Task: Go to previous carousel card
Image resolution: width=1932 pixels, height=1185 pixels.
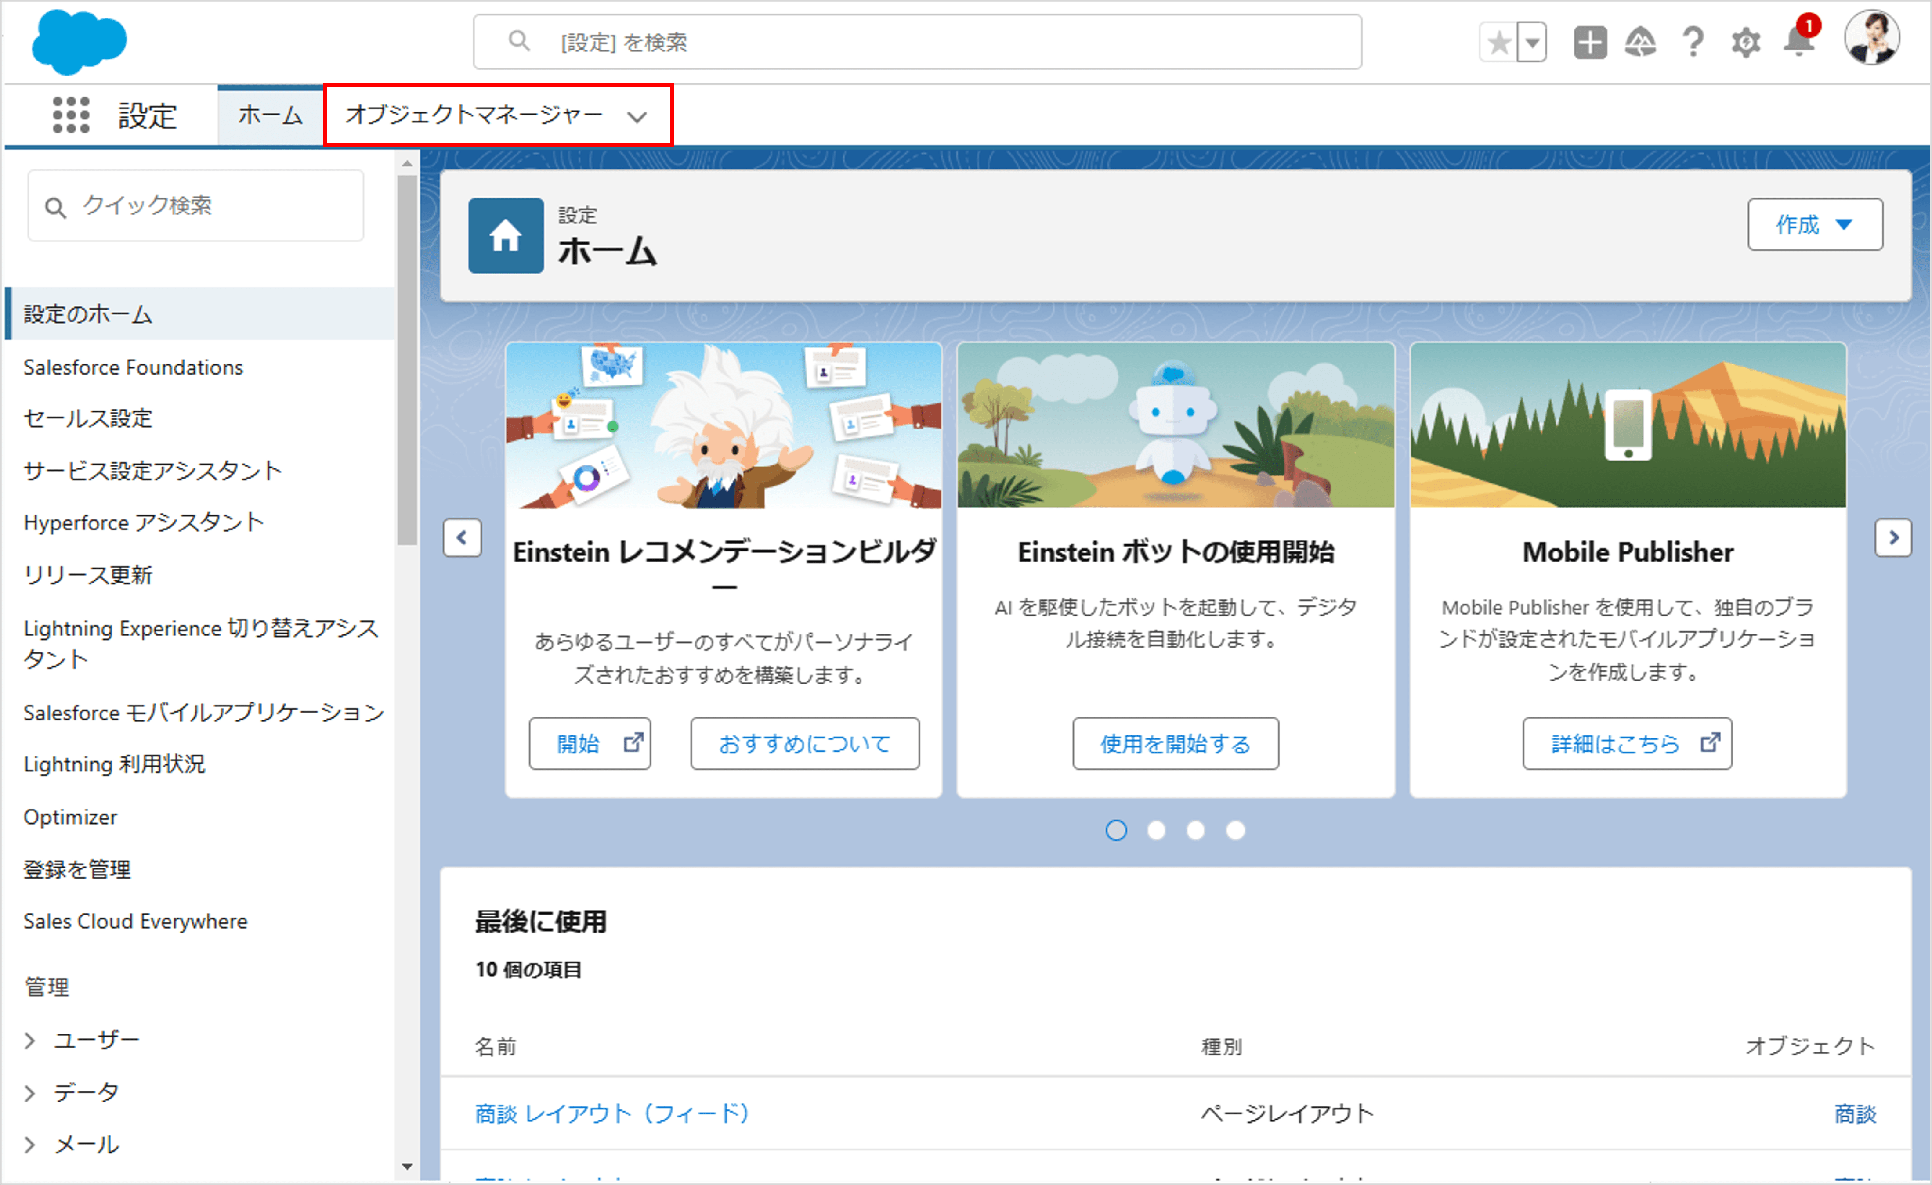Action: (x=462, y=538)
